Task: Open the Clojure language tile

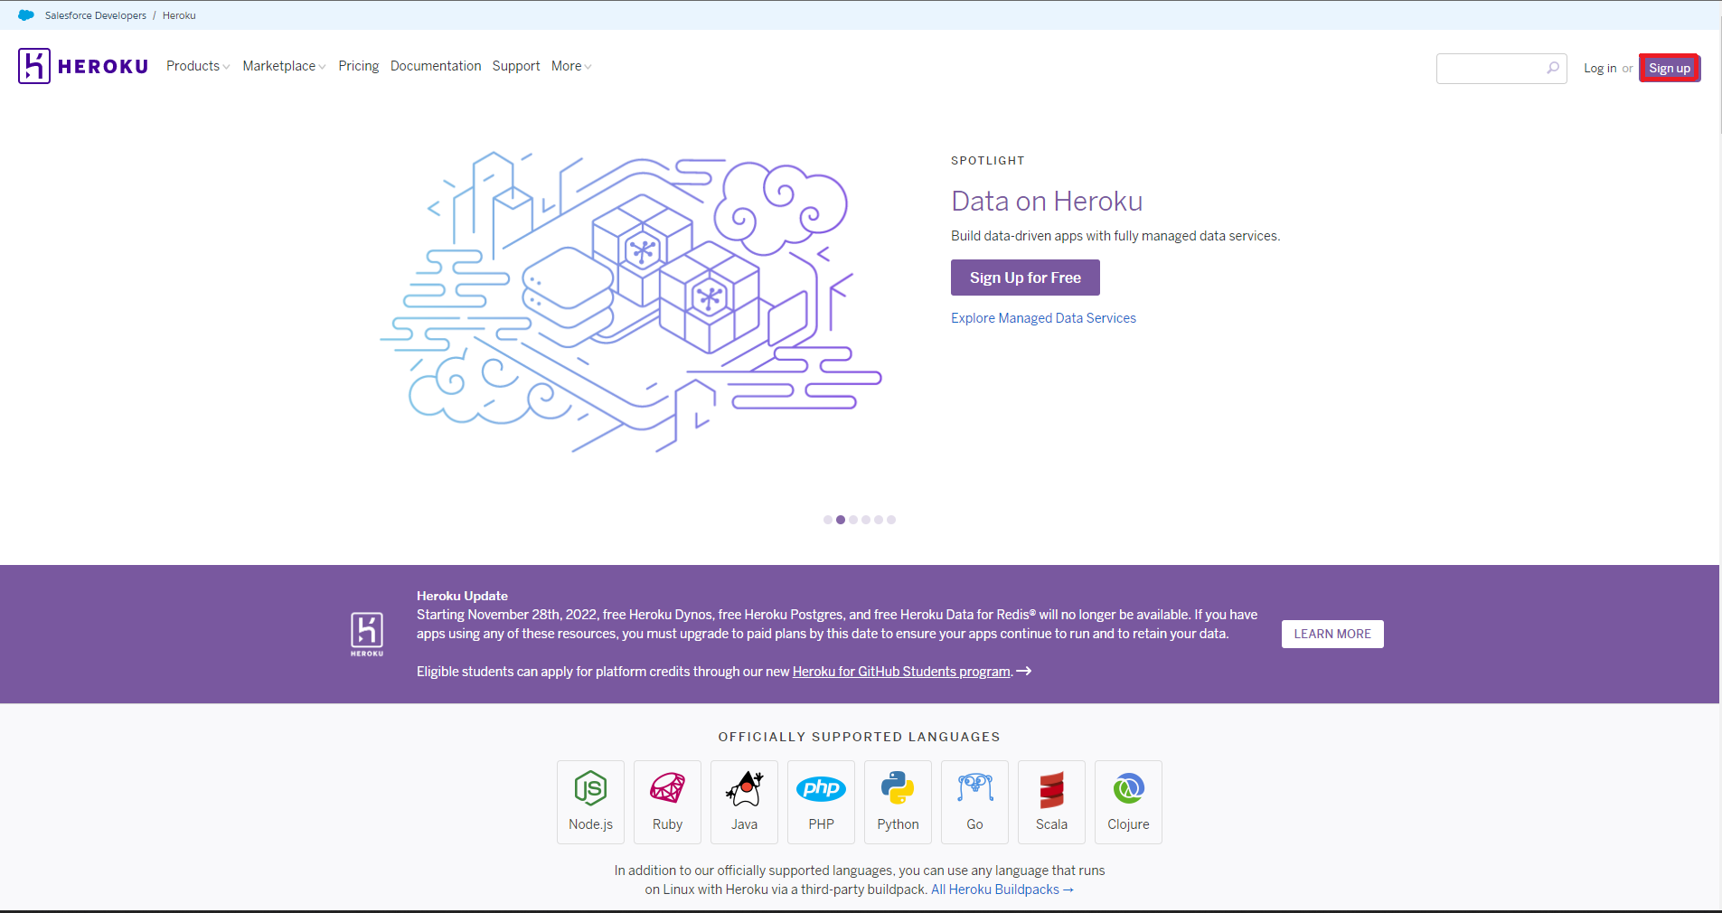Action: [x=1128, y=802]
